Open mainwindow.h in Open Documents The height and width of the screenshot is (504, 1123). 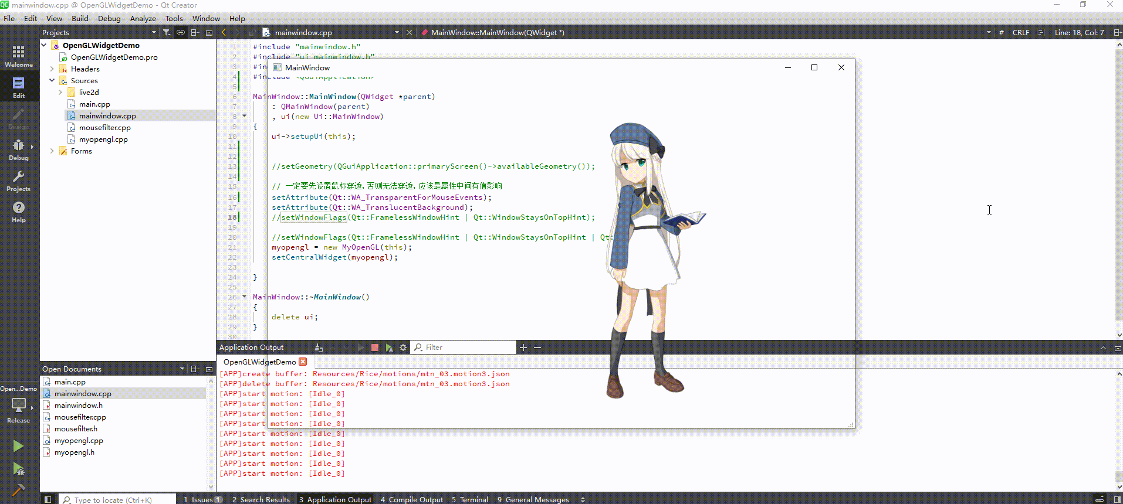point(79,405)
